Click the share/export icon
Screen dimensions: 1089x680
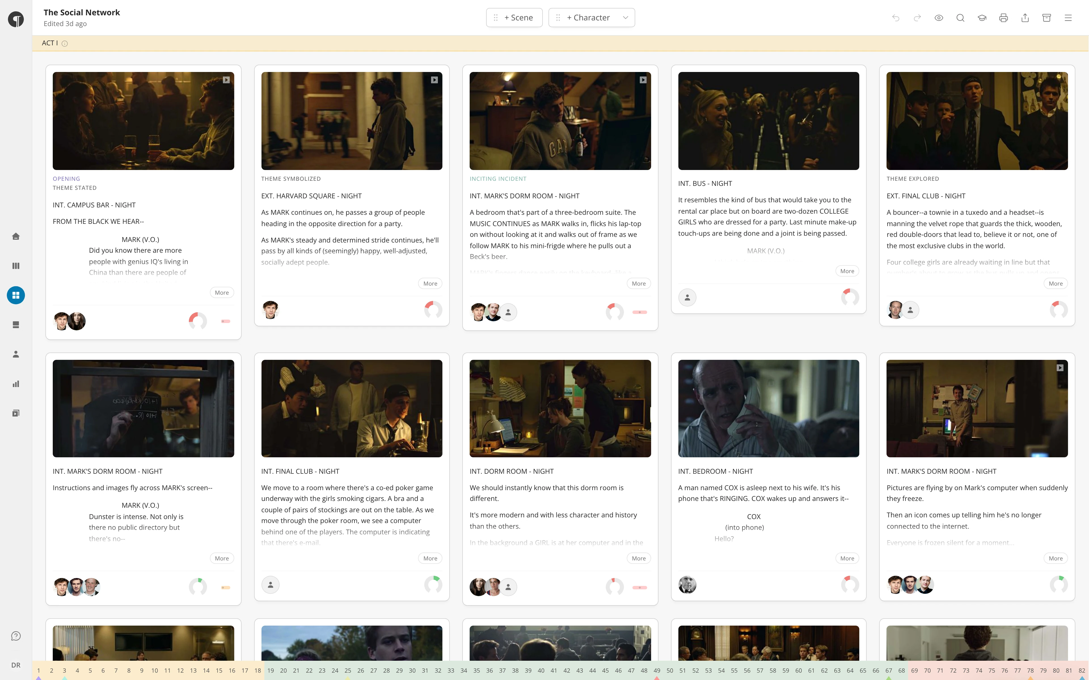tap(1025, 18)
